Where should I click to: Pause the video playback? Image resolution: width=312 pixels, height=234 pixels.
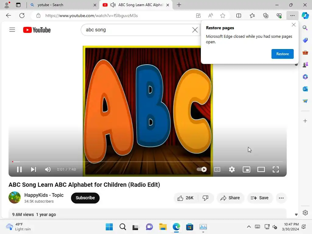click(19, 169)
